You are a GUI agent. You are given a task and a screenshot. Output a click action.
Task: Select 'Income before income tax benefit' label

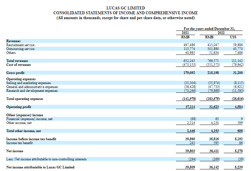tap(31, 139)
